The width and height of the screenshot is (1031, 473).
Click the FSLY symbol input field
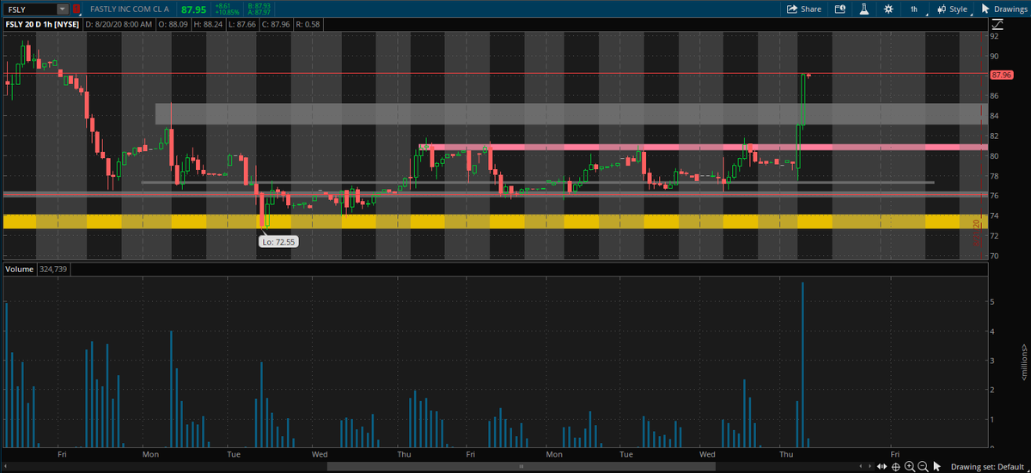30,9
